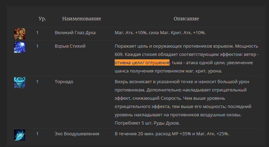The image size is (269, 147).
Task: Click the level value for Взрыв Стихий
Action: (x=37, y=46)
